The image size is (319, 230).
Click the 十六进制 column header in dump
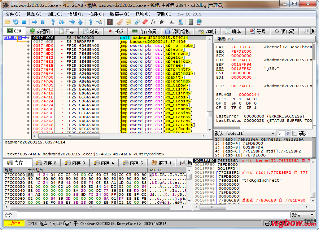pos(87,170)
